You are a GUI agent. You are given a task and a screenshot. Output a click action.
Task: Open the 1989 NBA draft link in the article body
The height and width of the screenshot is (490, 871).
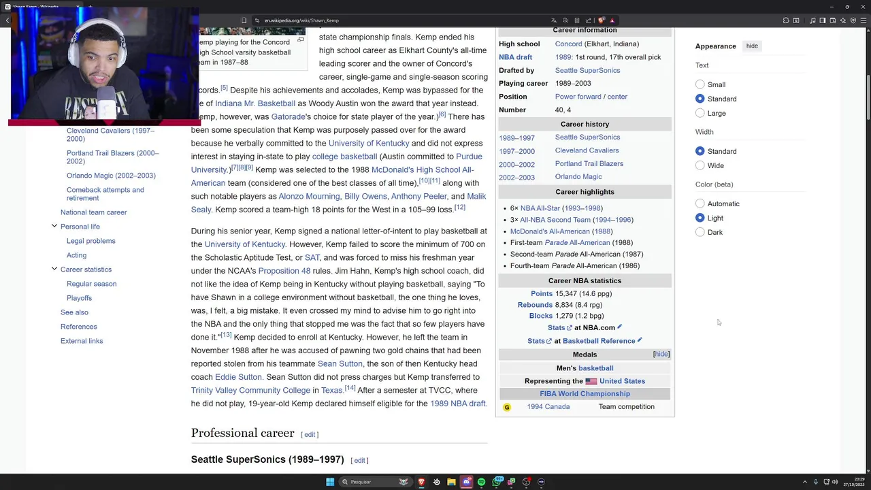pyautogui.click(x=458, y=404)
